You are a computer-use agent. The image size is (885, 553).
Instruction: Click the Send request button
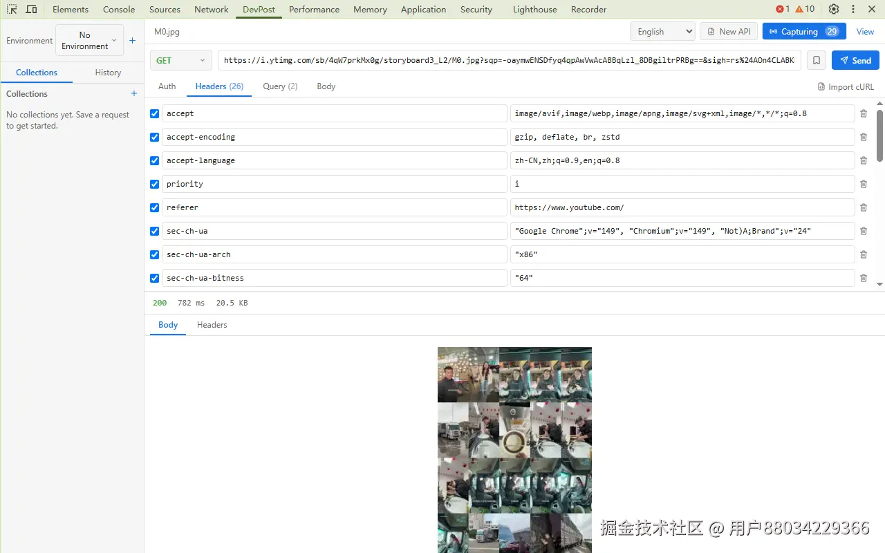coord(855,60)
